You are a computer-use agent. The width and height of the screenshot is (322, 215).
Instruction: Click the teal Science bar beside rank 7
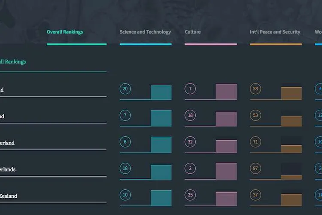(x=161, y=118)
